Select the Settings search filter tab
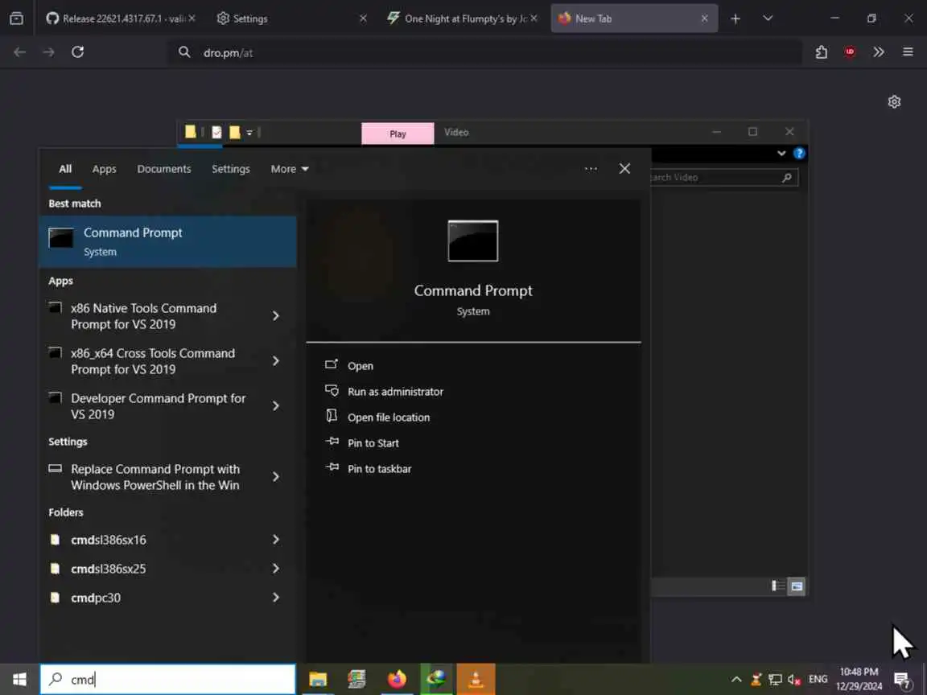The width and height of the screenshot is (927, 695). [x=231, y=169]
